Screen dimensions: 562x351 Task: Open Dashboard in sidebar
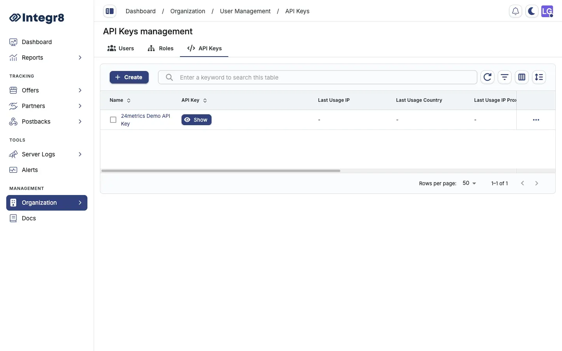tap(47, 42)
